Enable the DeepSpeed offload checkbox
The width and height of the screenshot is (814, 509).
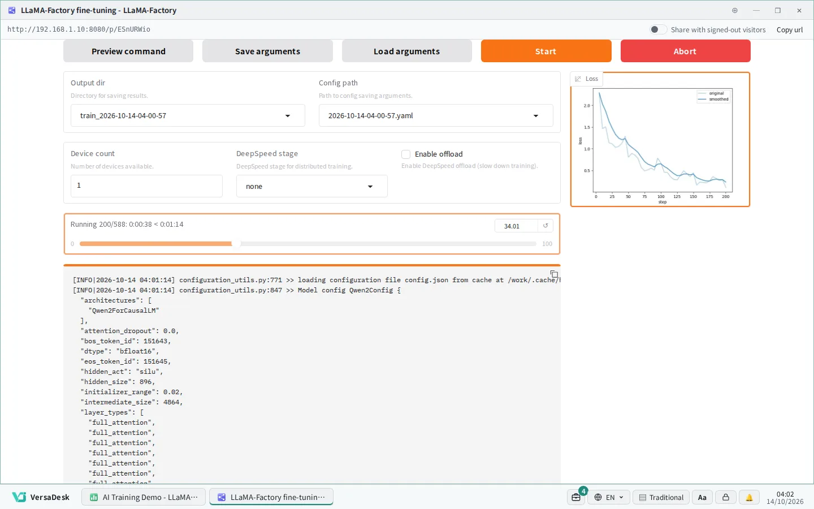pos(406,154)
